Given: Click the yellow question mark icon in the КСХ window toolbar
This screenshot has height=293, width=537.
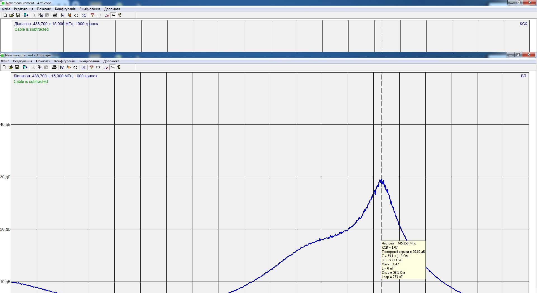Looking at the screenshot, I should (120, 15).
